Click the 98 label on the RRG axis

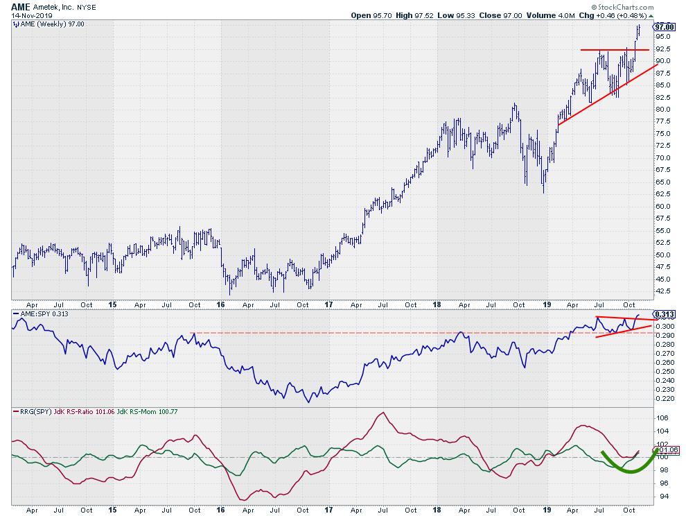coord(663,470)
